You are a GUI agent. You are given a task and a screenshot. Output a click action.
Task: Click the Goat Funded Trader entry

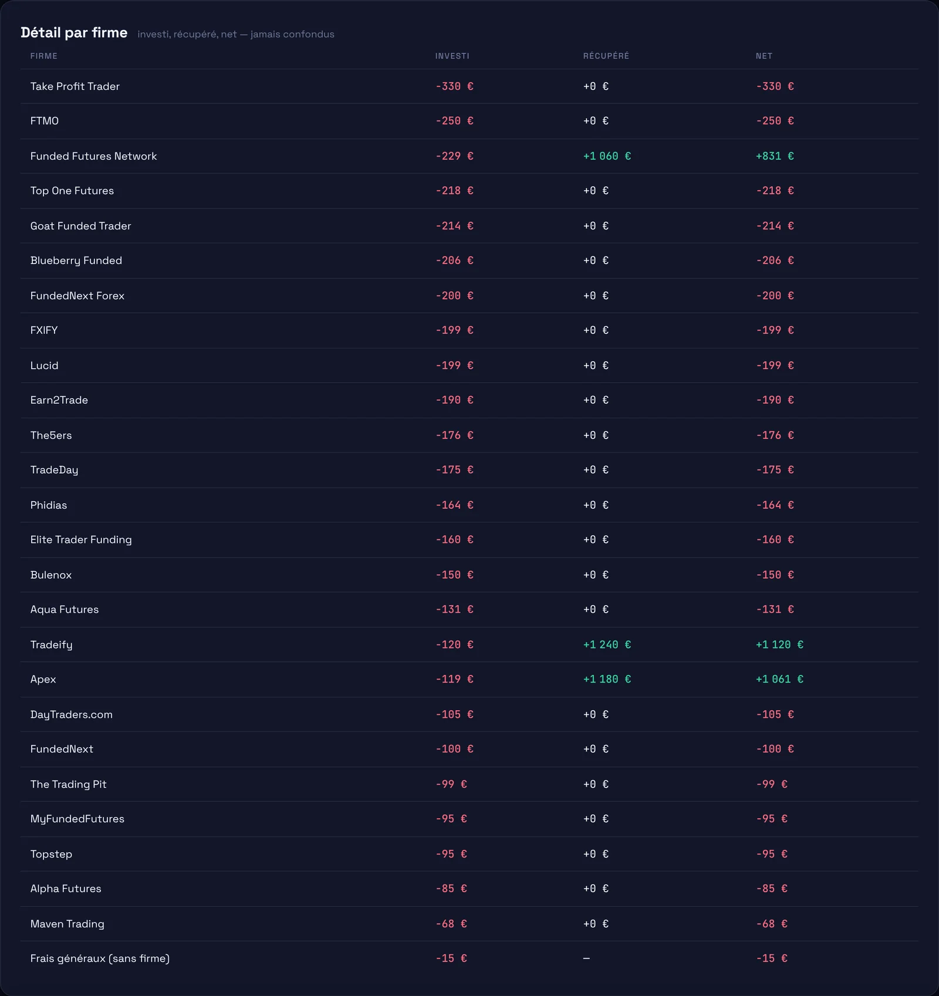[x=469, y=226]
